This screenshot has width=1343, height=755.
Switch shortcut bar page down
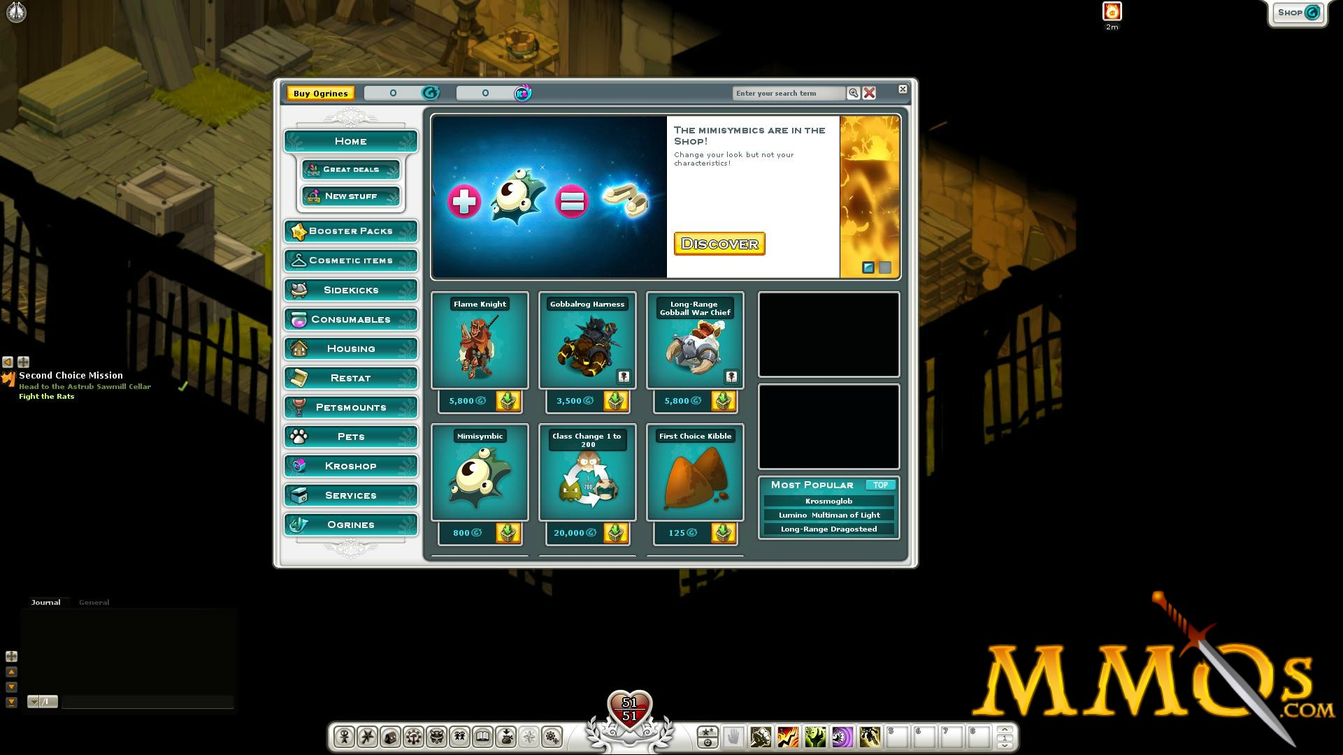(x=1005, y=746)
